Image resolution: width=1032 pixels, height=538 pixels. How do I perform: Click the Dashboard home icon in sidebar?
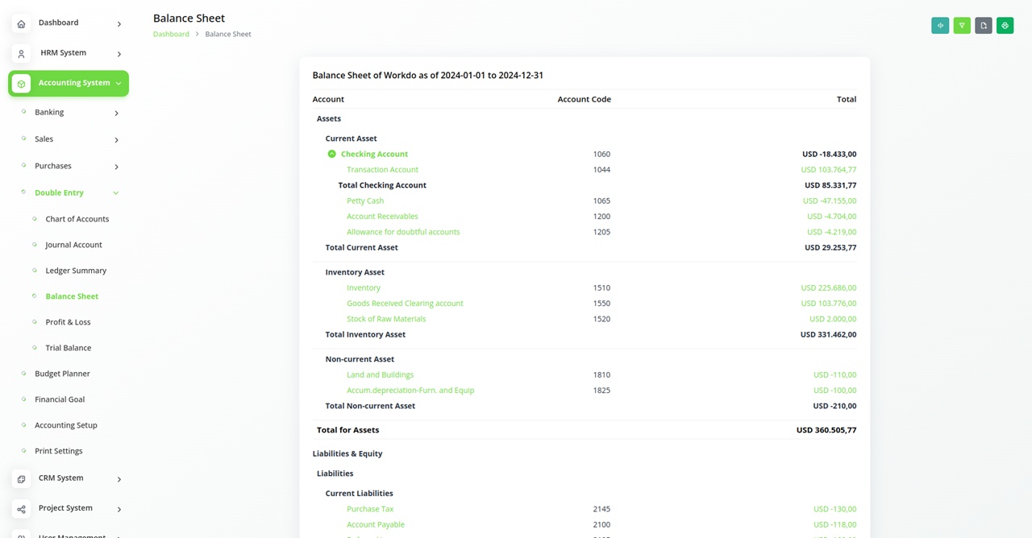coord(22,23)
